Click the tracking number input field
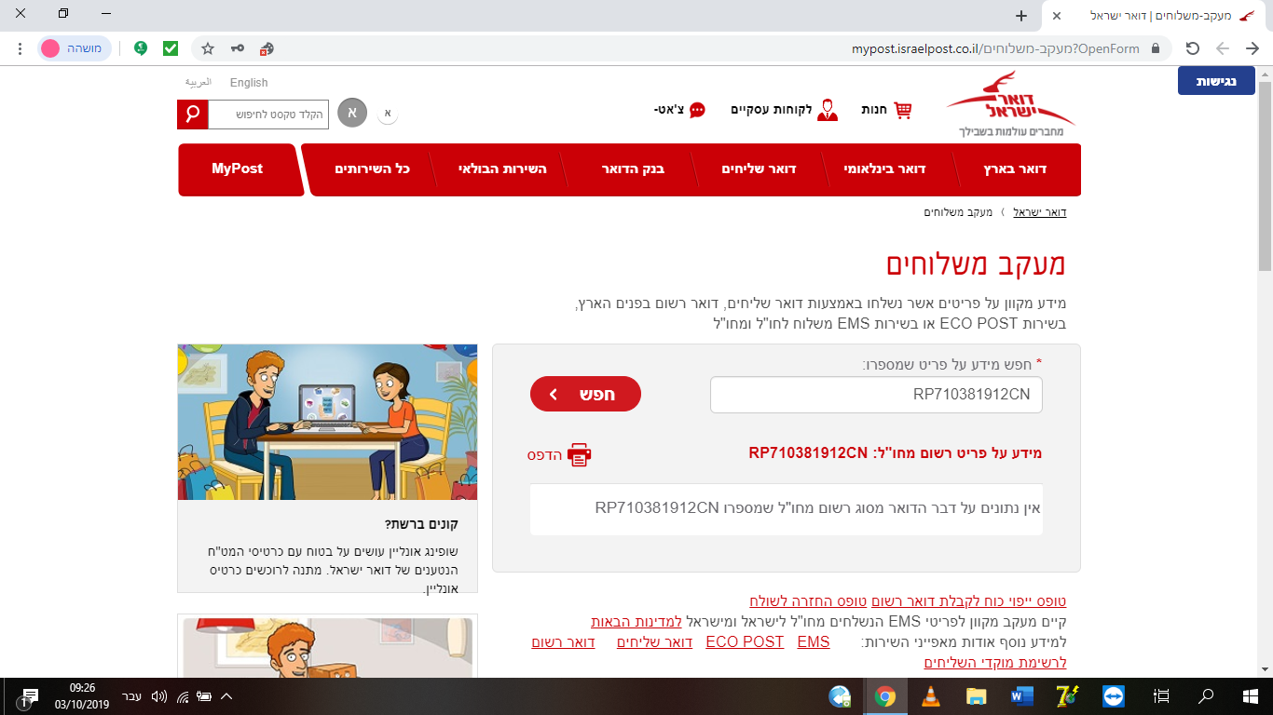This screenshot has width=1273, height=715. [876, 395]
